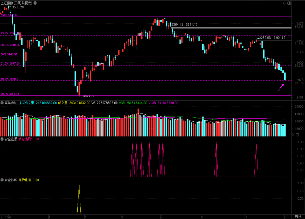Click the 安全抄底 indicator name
Viewport: 305px width, 219px height.
point(11,180)
